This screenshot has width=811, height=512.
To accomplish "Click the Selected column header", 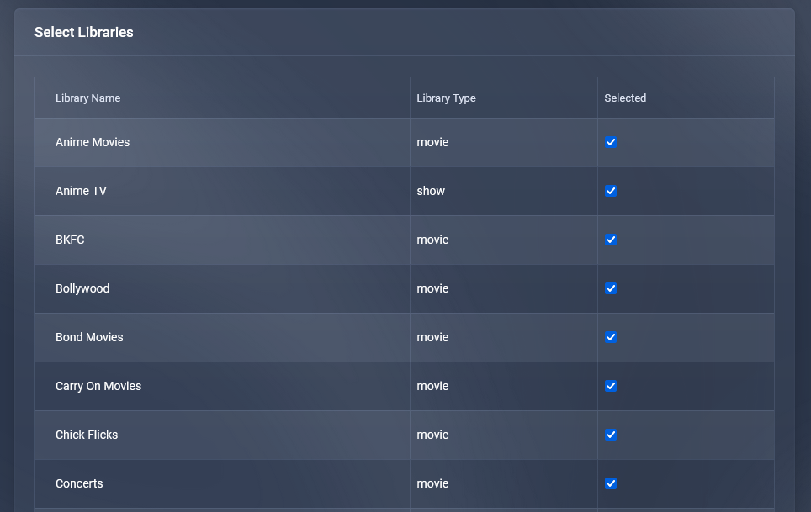I will pyautogui.click(x=625, y=98).
